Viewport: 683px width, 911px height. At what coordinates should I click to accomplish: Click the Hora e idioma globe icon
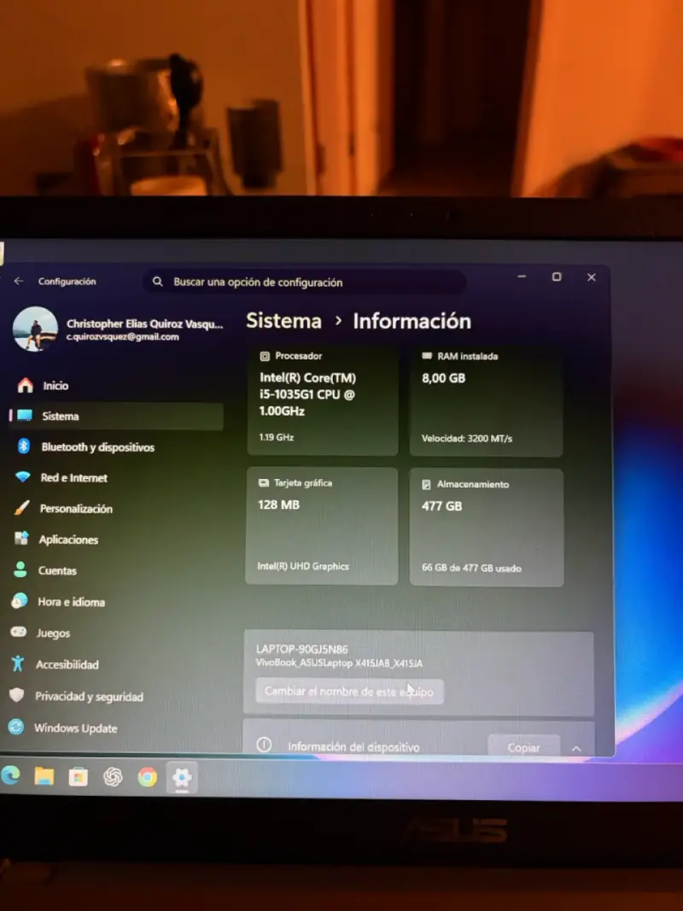[x=19, y=601]
